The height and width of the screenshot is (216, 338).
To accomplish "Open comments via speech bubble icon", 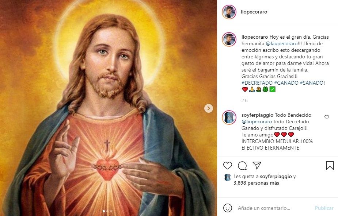I will click(x=242, y=166).
